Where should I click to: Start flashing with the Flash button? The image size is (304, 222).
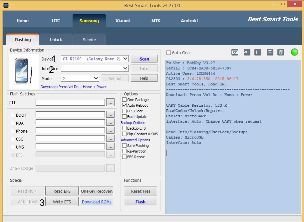pos(141,202)
